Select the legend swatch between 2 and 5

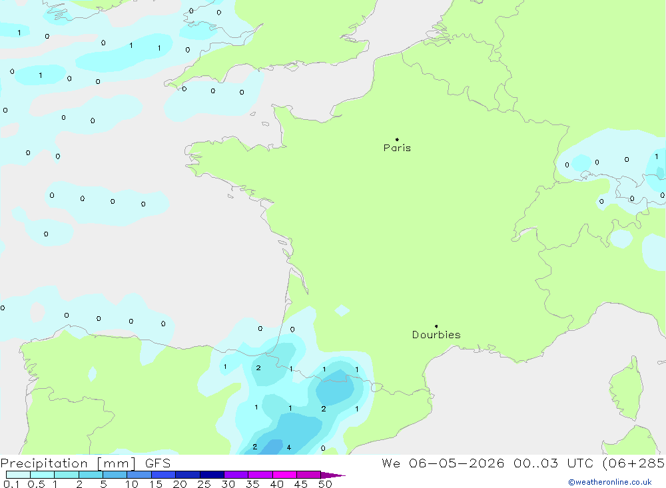[x=91, y=475]
